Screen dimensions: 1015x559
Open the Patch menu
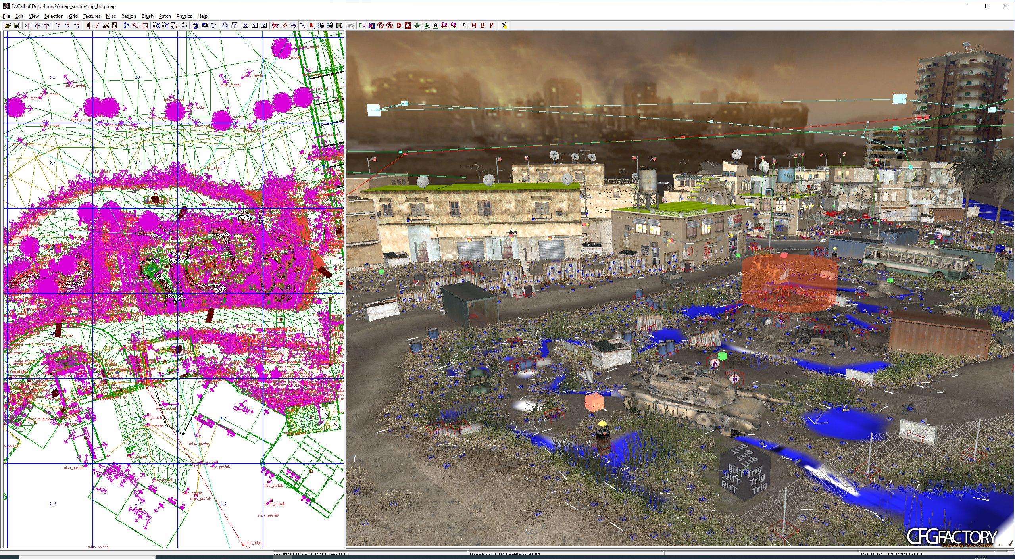[165, 16]
